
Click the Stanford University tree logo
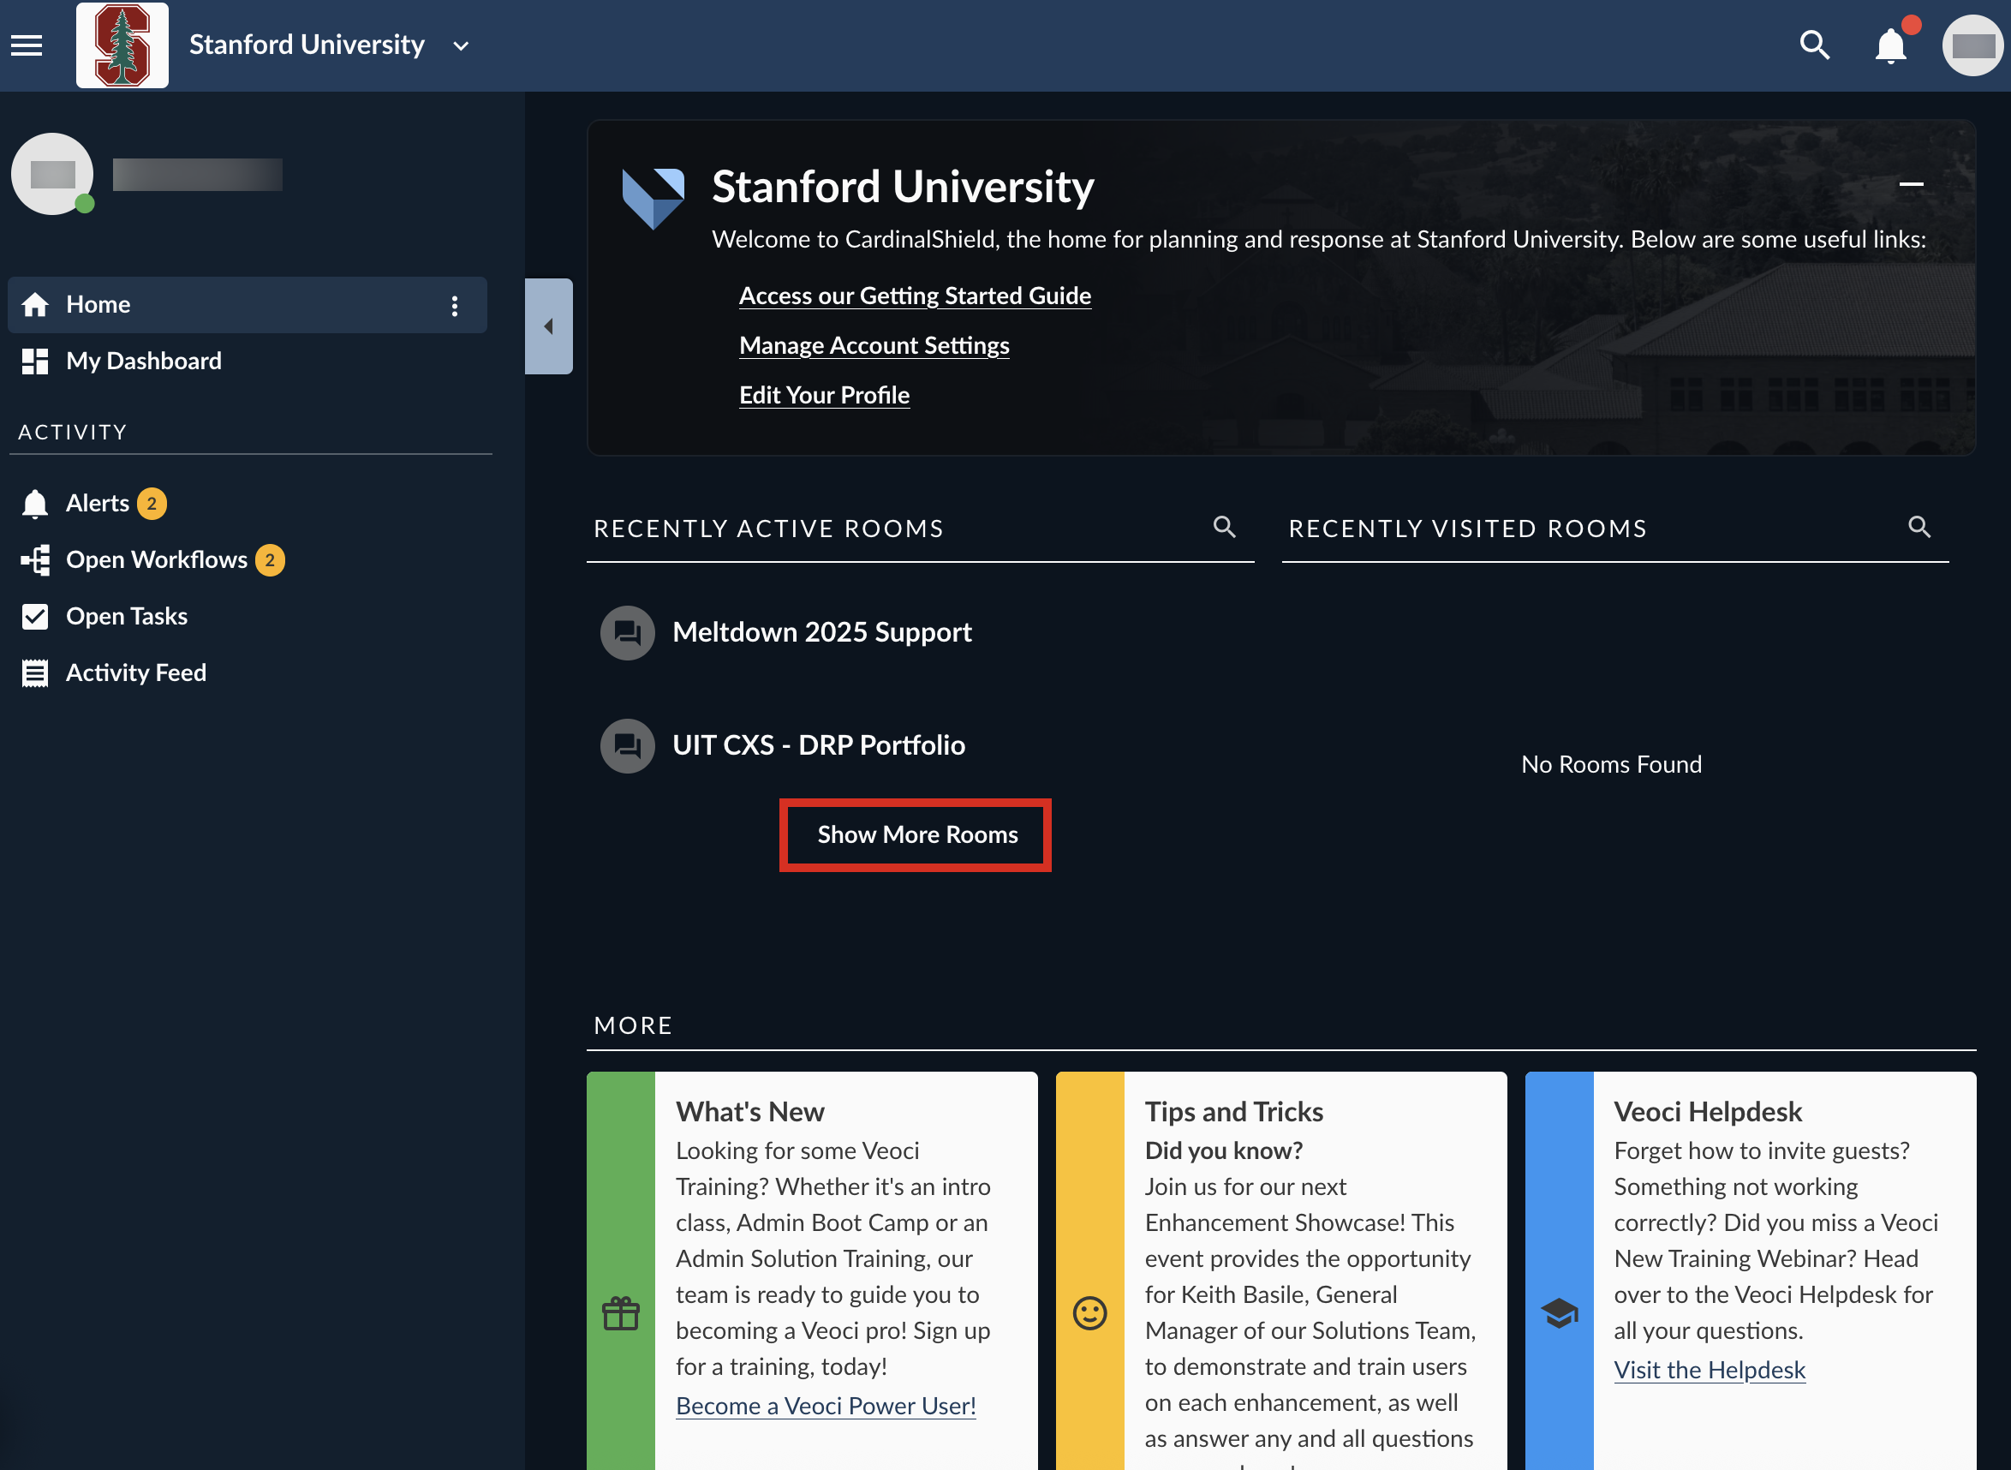click(121, 44)
